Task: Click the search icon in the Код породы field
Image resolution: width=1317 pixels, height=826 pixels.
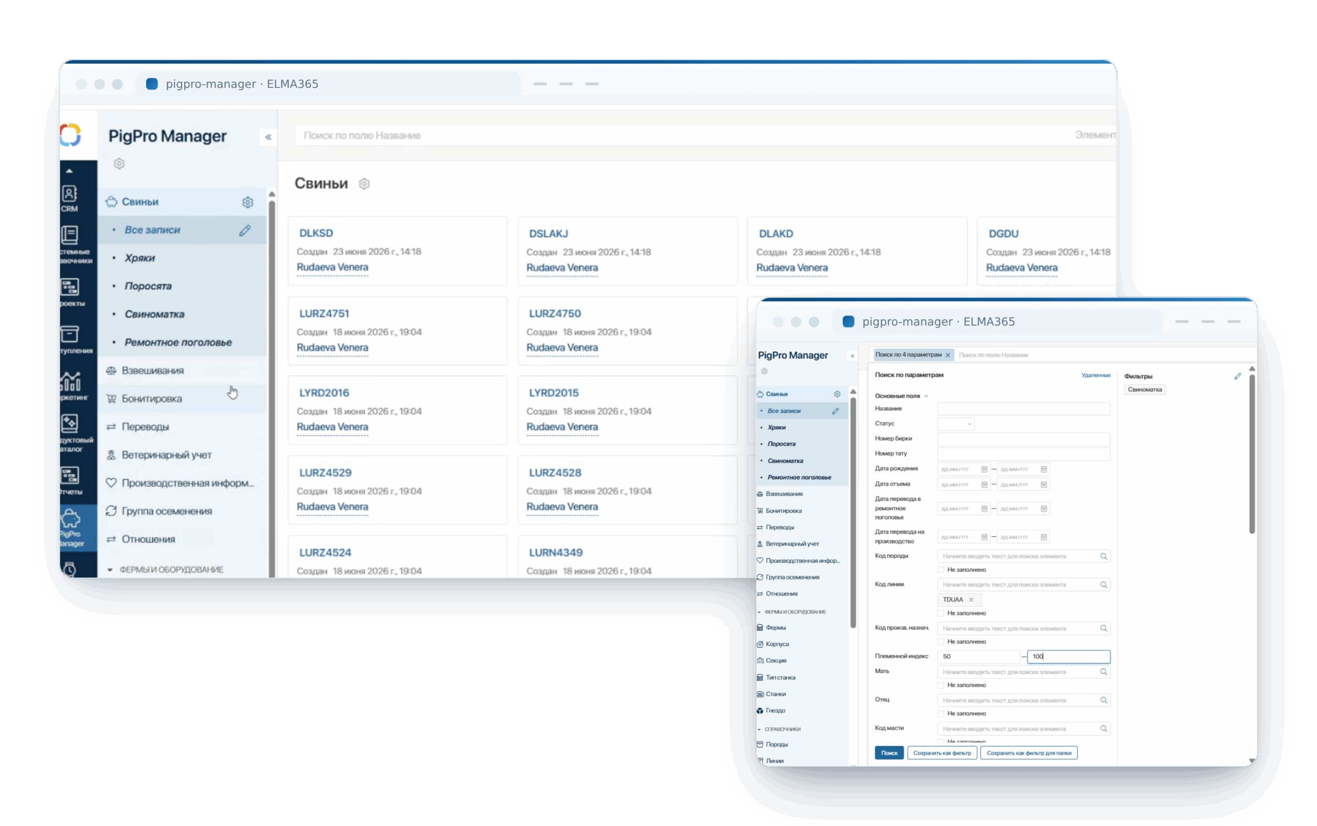Action: [x=1104, y=556]
